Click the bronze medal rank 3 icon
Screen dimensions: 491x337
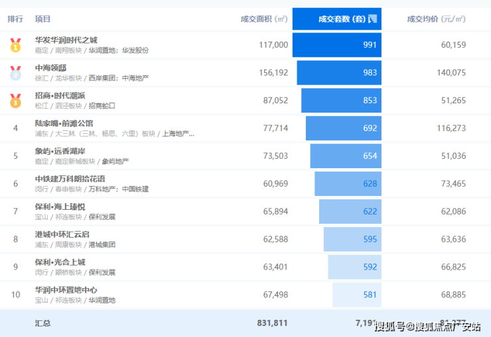[x=15, y=101]
